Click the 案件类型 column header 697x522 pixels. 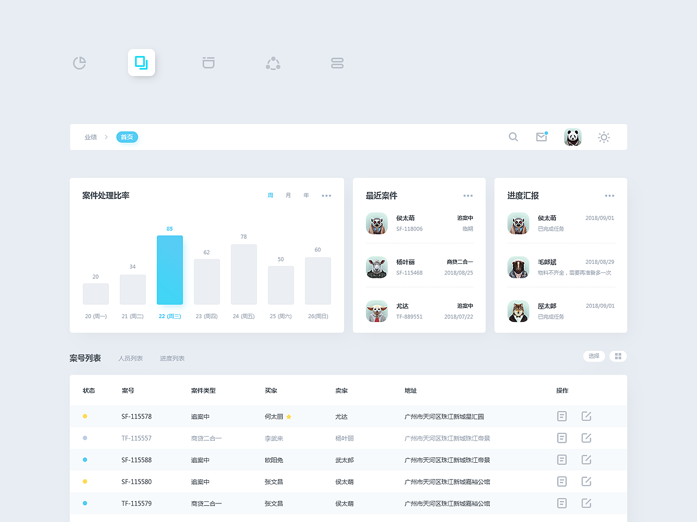pos(203,390)
